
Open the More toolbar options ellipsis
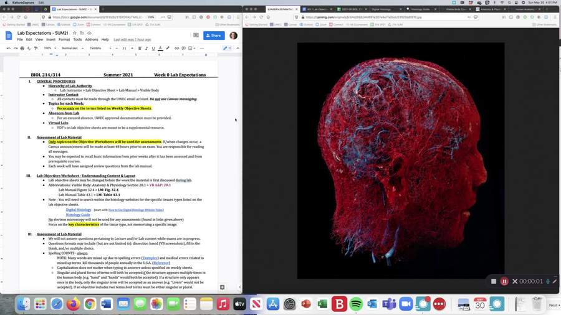tap(202, 48)
